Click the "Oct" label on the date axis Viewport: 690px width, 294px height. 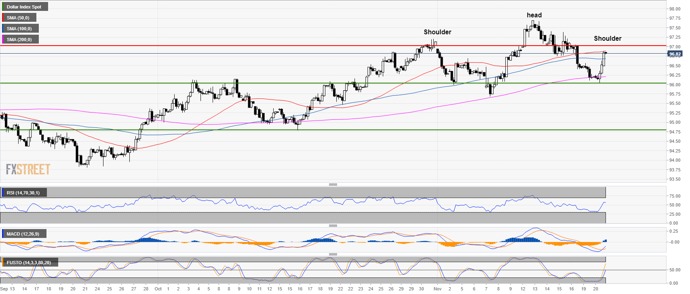(x=158, y=289)
